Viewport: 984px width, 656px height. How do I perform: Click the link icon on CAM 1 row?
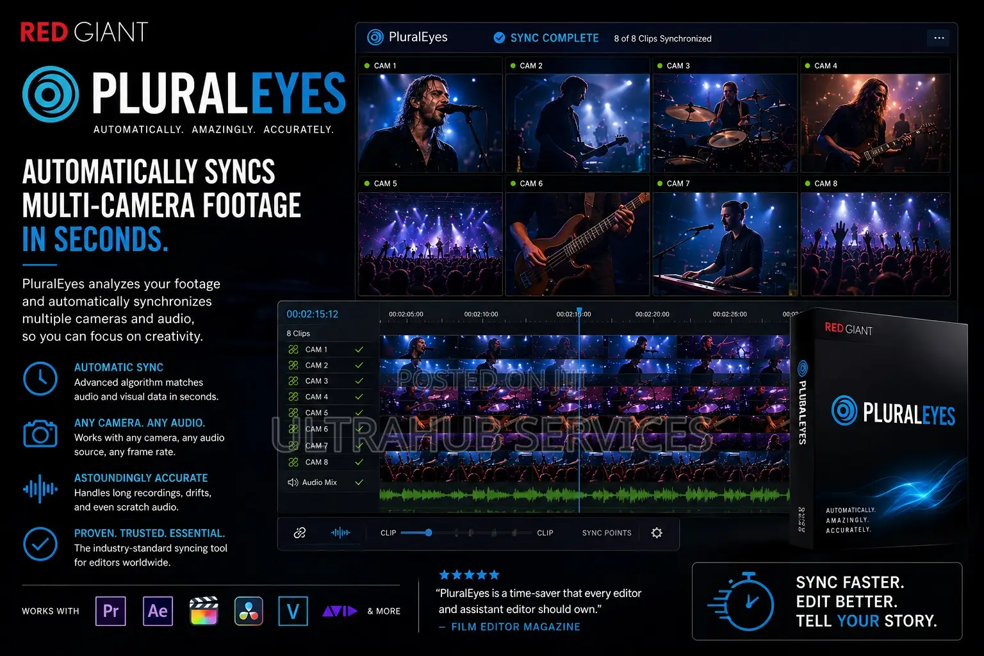(x=293, y=350)
